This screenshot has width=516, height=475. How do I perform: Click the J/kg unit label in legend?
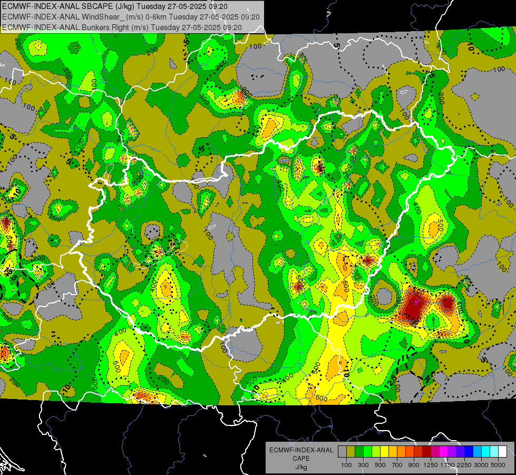click(301, 467)
